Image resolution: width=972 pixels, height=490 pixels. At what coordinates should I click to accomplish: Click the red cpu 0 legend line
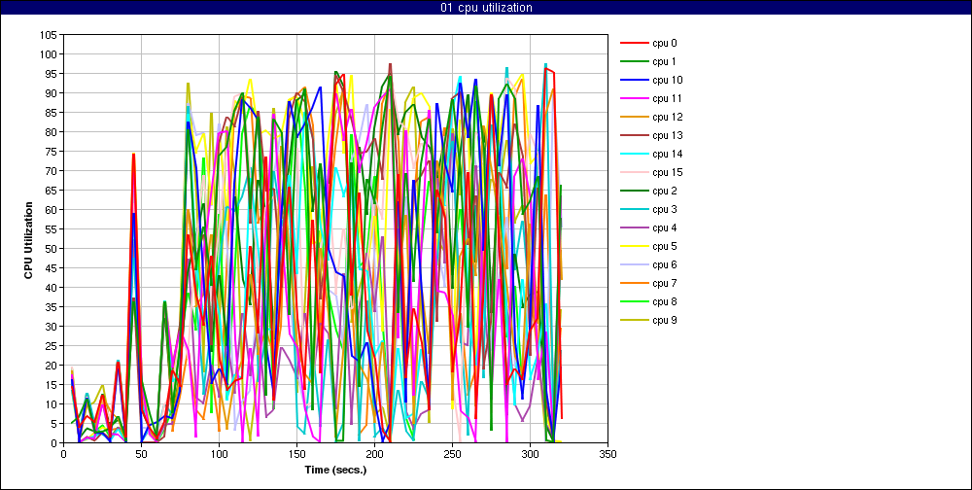click(634, 44)
